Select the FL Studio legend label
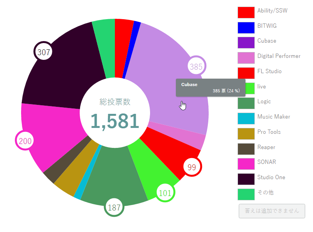The width and height of the screenshot is (313, 232). tap(270, 71)
